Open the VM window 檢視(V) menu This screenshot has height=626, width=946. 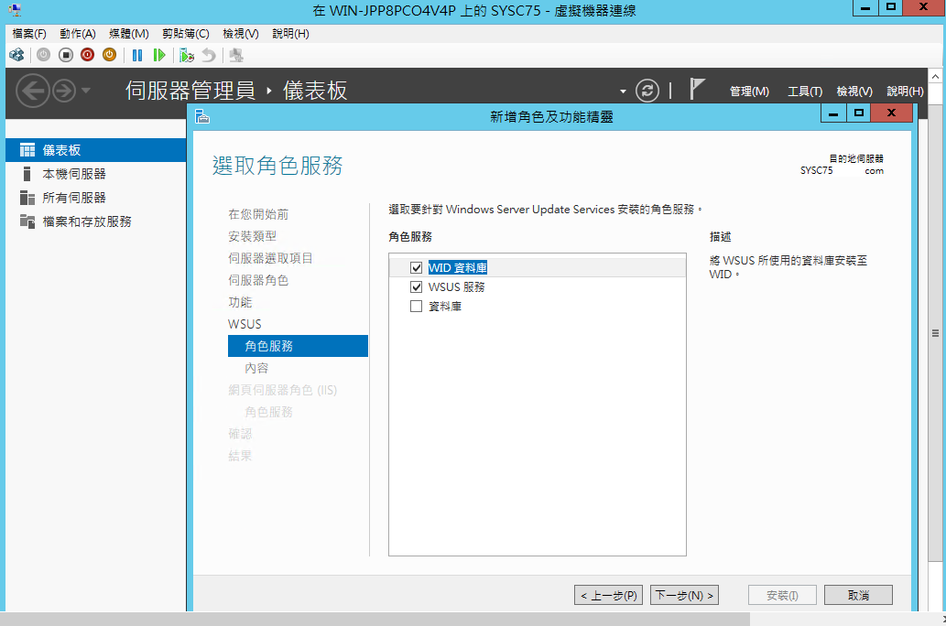(241, 34)
